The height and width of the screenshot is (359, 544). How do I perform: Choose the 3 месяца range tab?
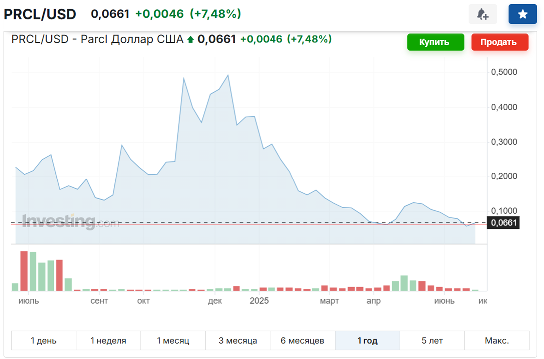point(238,340)
